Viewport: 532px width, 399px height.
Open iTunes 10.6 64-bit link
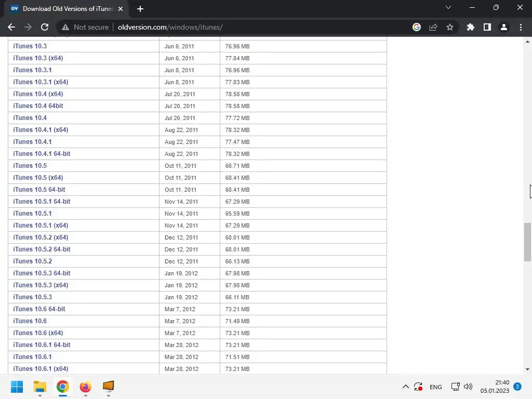[x=39, y=309]
